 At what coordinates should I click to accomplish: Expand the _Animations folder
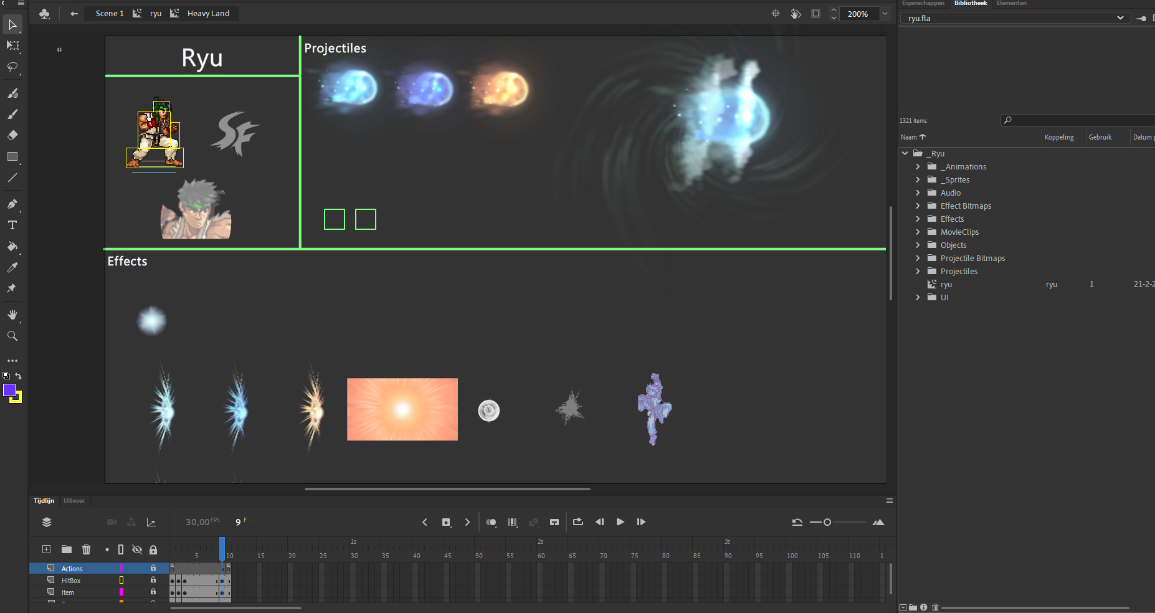[918, 166]
